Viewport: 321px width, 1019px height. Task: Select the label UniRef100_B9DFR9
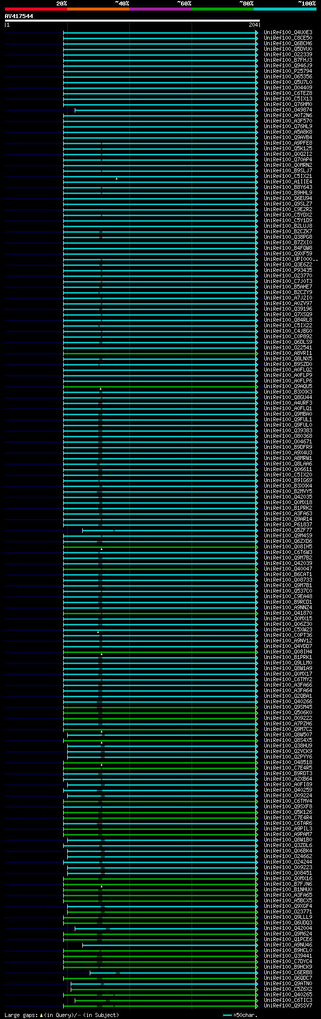(288, 447)
